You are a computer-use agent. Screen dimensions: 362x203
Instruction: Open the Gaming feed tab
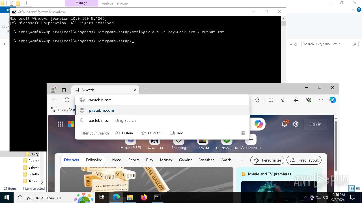pyautogui.click(x=186, y=160)
